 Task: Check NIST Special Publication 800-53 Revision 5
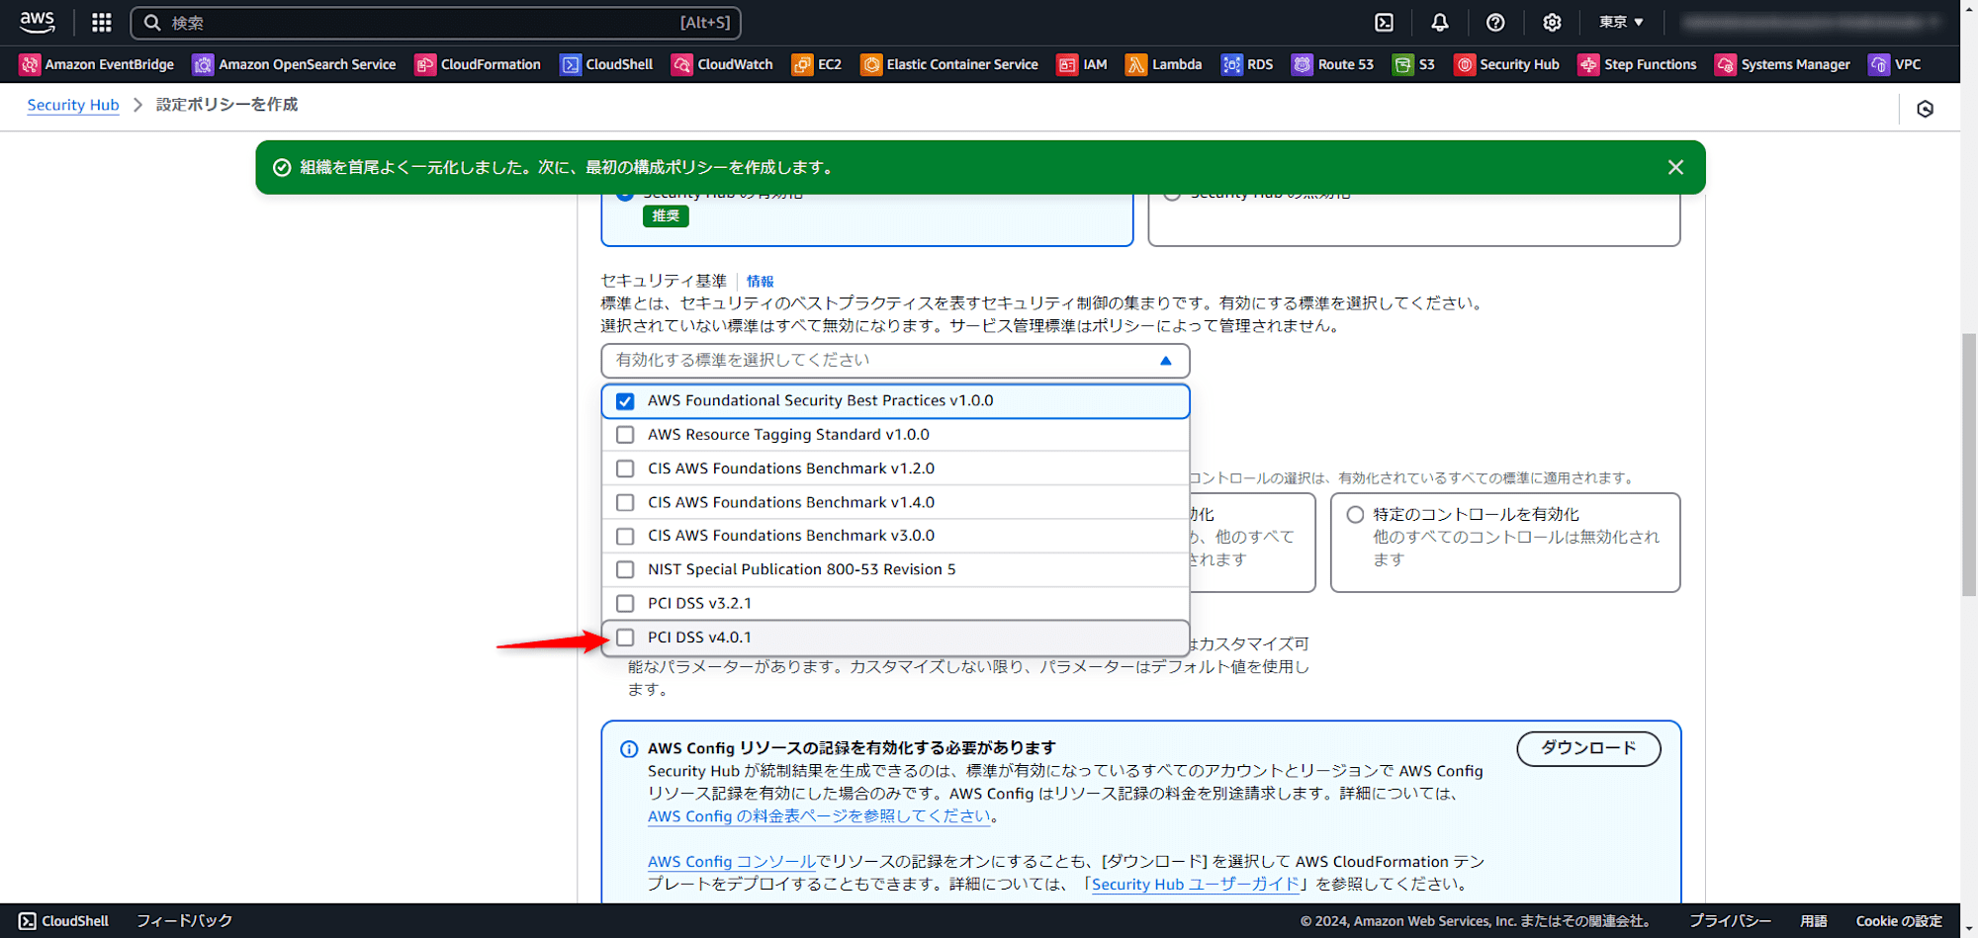625,569
